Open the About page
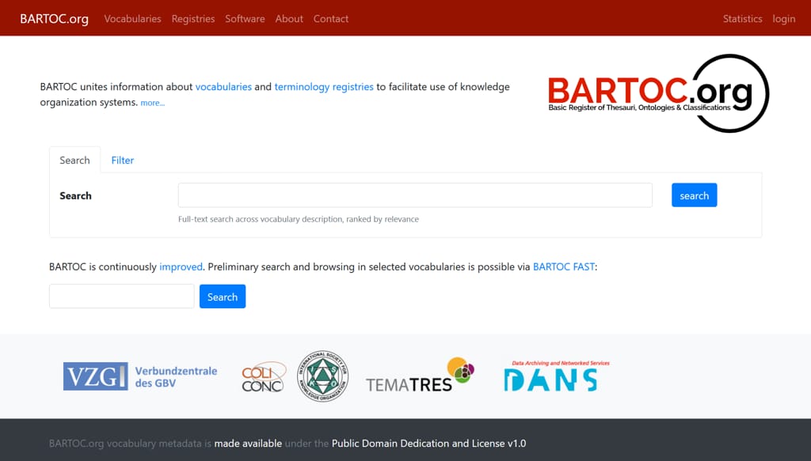 pos(289,19)
